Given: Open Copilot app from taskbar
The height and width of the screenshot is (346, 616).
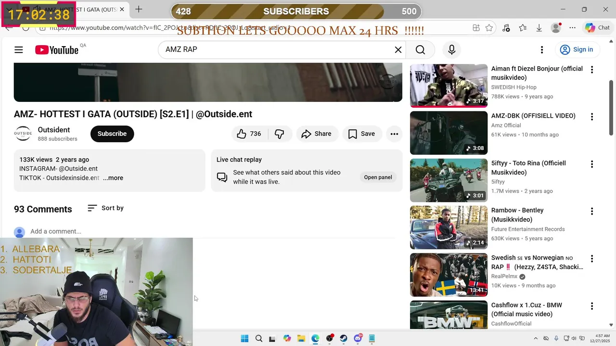Looking at the screenshot, I should (287, 338).
